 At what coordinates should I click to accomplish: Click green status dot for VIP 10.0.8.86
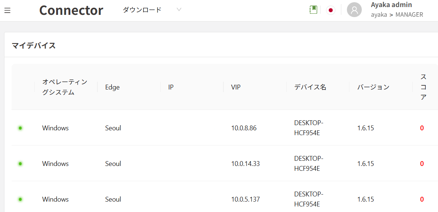(20, 128)
